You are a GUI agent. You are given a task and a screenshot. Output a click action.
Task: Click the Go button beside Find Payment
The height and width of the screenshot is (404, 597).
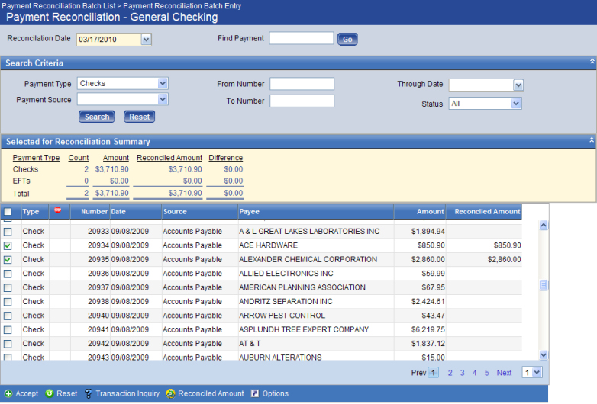pos(347,40)
